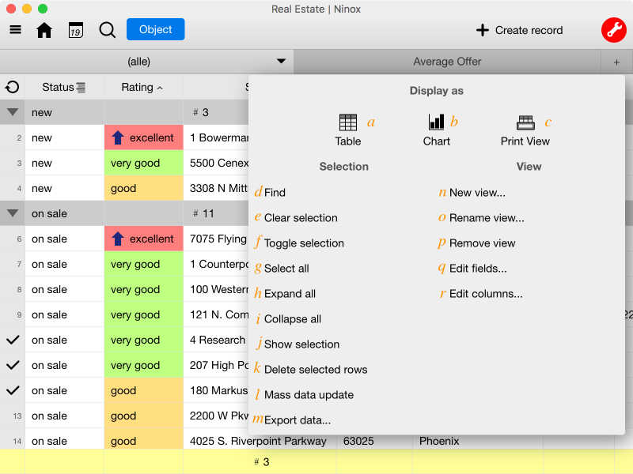
Task: Select row number 6
Action: 19,239
